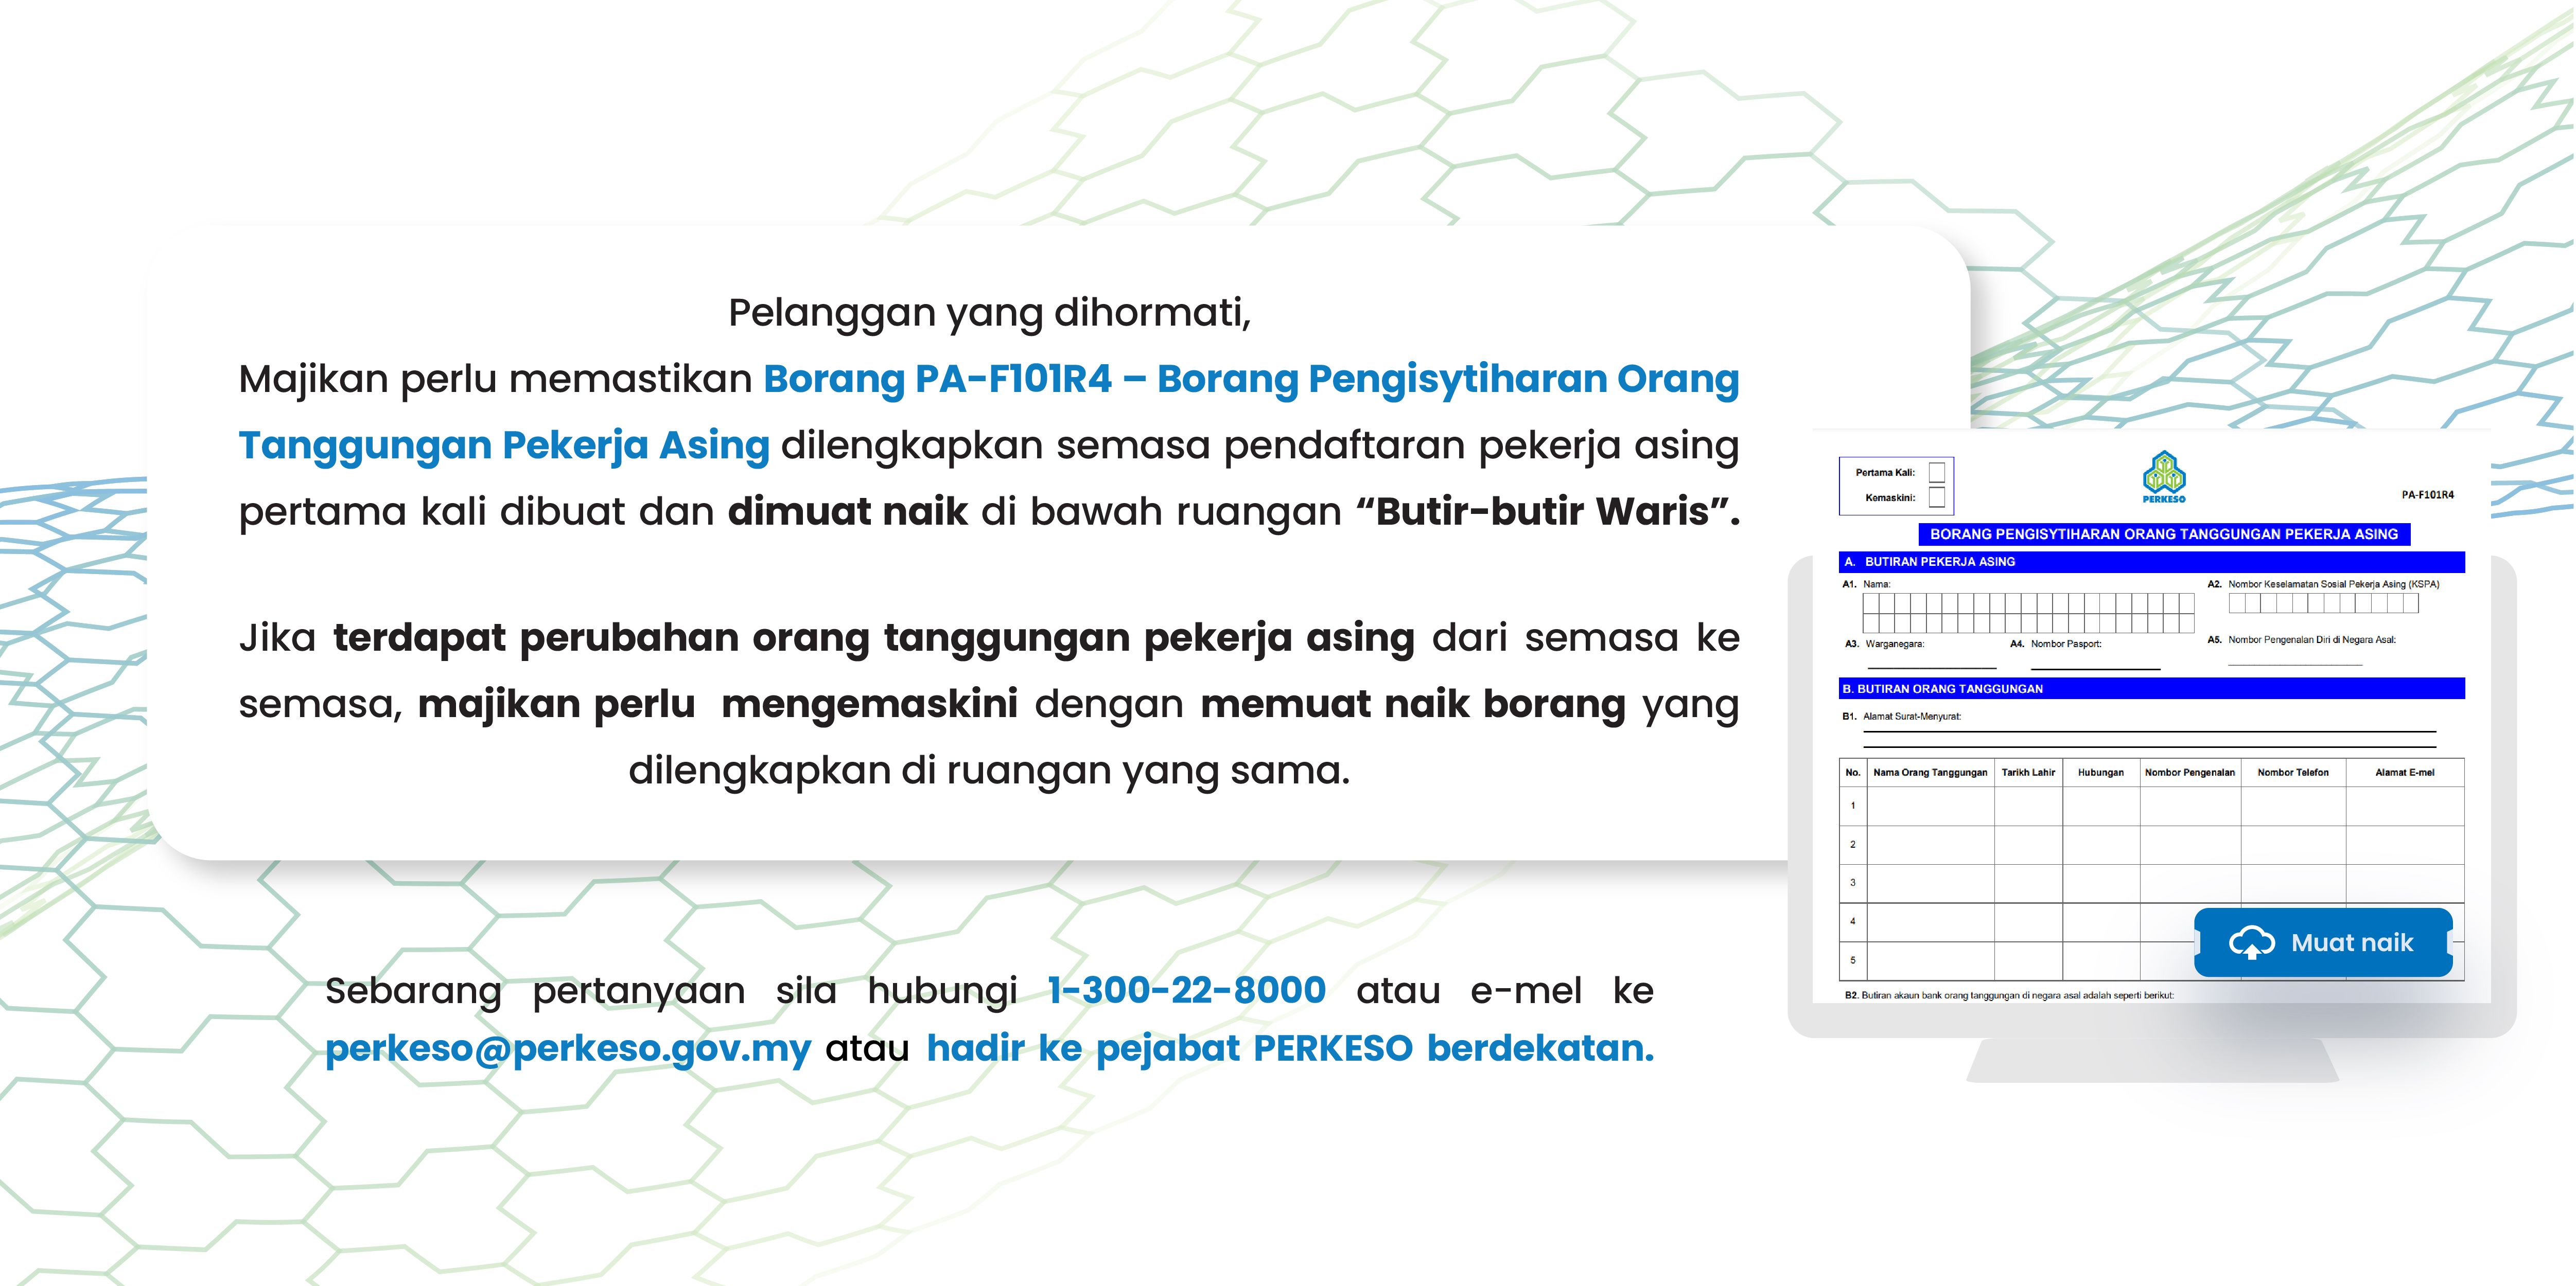Click the A1 Nama character boxes field
The image size is (2576, 1286).
pyautogui.click(x=2028, y=613)
